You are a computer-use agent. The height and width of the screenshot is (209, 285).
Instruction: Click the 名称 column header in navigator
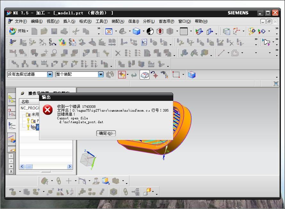(25, 102)
